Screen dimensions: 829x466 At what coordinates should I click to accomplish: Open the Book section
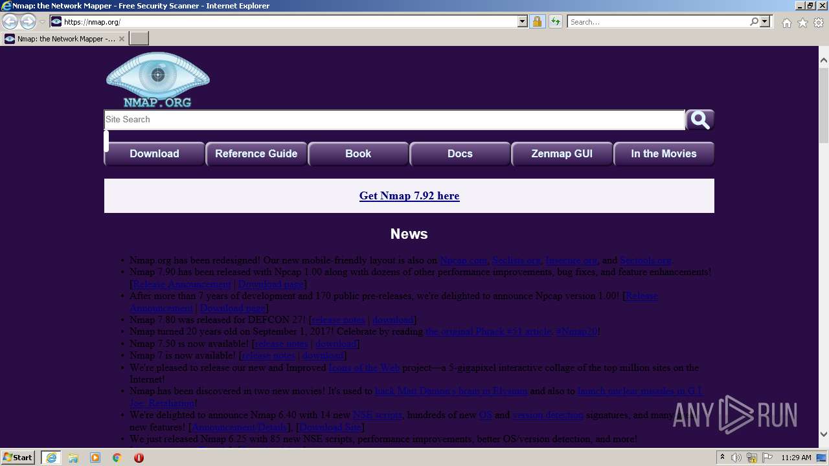358,154
